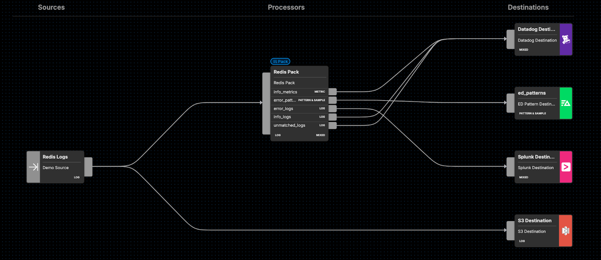Open the Pack badge above Redis Pack

(x=280, y=62)
